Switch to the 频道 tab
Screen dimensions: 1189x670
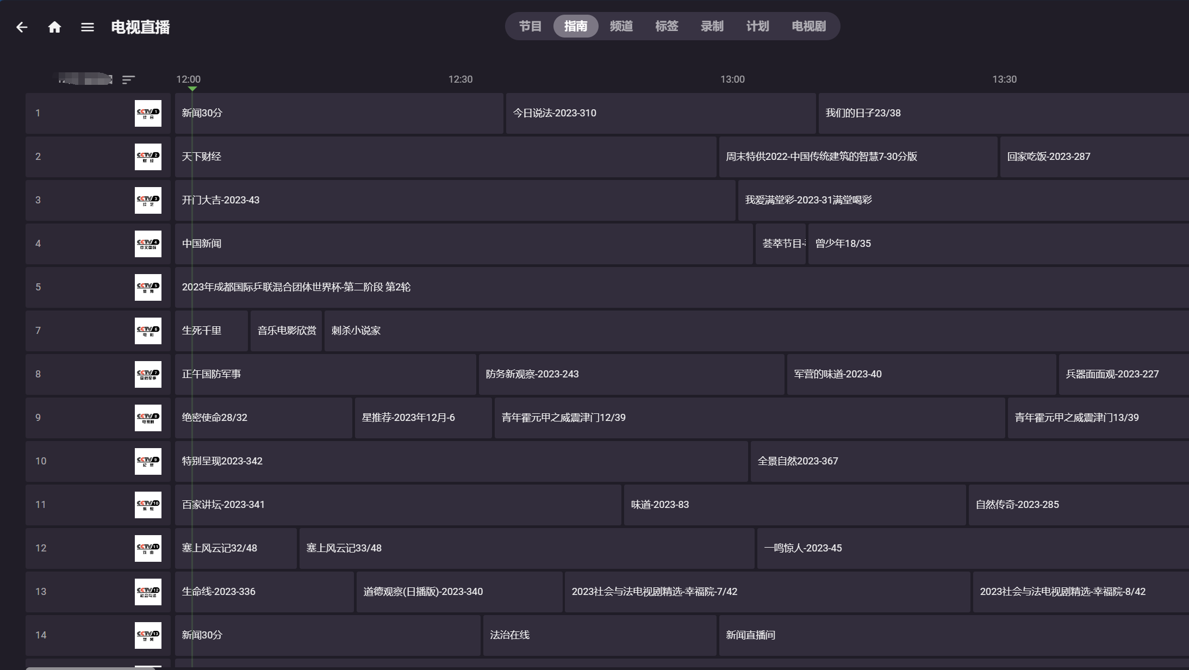[621, 26]
